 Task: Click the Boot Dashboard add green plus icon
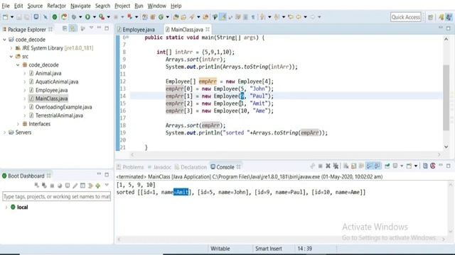pos(98,186)
